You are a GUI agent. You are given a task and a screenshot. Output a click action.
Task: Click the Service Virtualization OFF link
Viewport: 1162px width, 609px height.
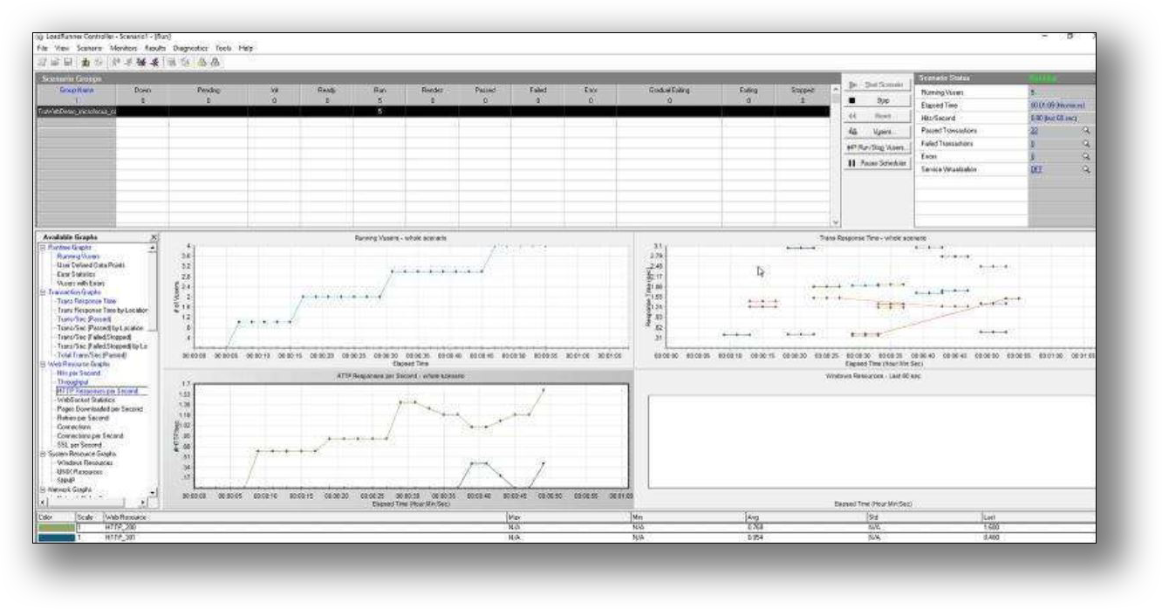coord(1036,168)
